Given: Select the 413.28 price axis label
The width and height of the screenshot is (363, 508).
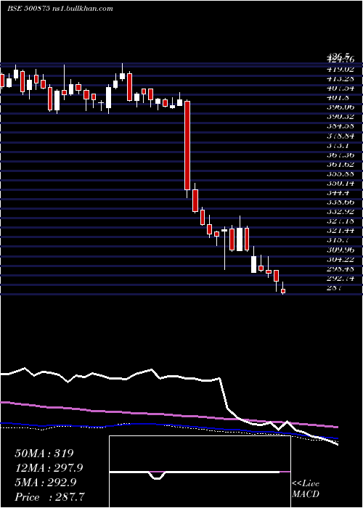Looking at the screenshot, I should click(341, 78).
